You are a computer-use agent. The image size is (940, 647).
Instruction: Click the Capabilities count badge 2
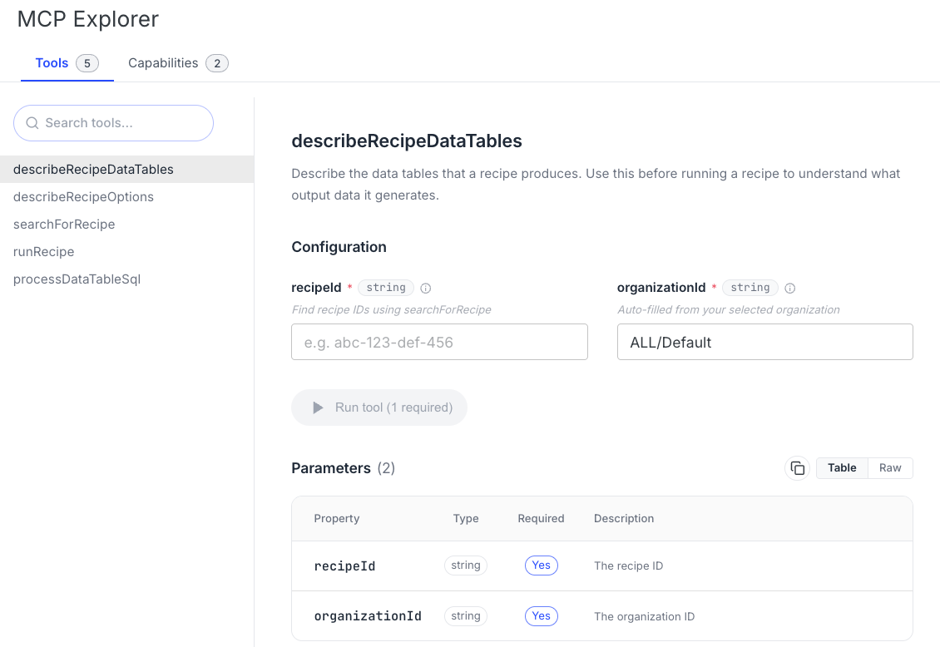click(217, 63)
